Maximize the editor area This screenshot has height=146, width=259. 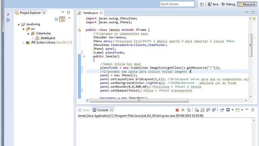point(253,13)
